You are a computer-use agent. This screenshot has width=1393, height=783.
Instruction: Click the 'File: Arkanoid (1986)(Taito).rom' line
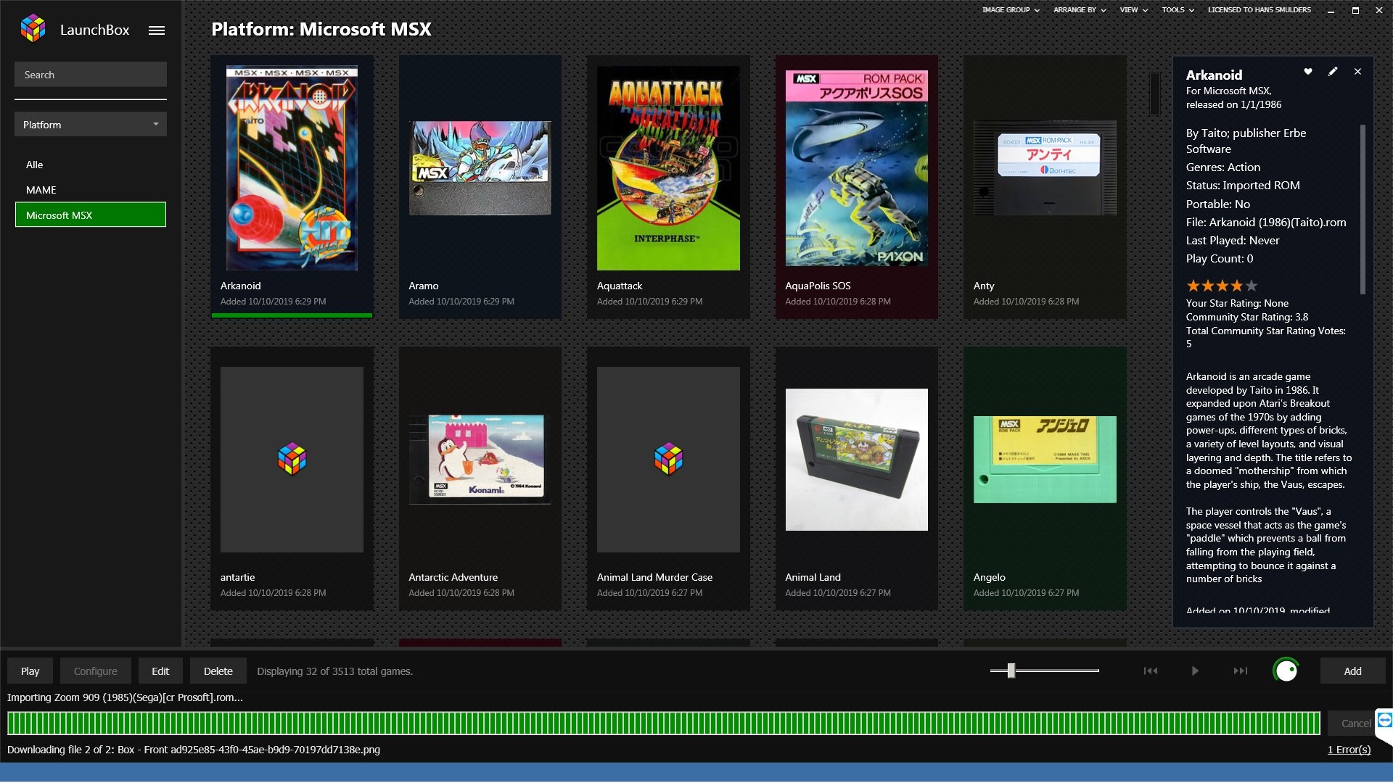1265,222
